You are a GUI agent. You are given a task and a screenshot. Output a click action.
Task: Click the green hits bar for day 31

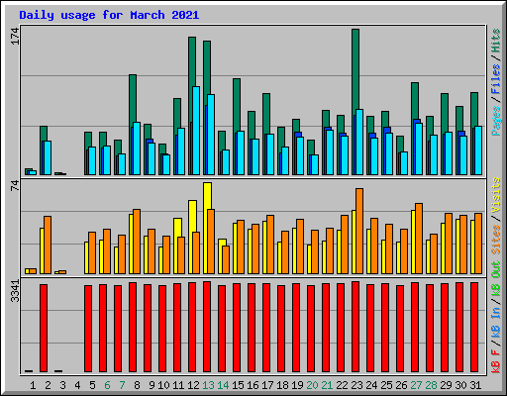point(474,110)
